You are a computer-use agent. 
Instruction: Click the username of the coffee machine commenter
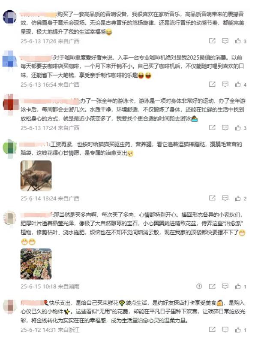click(x=36, y=58)
